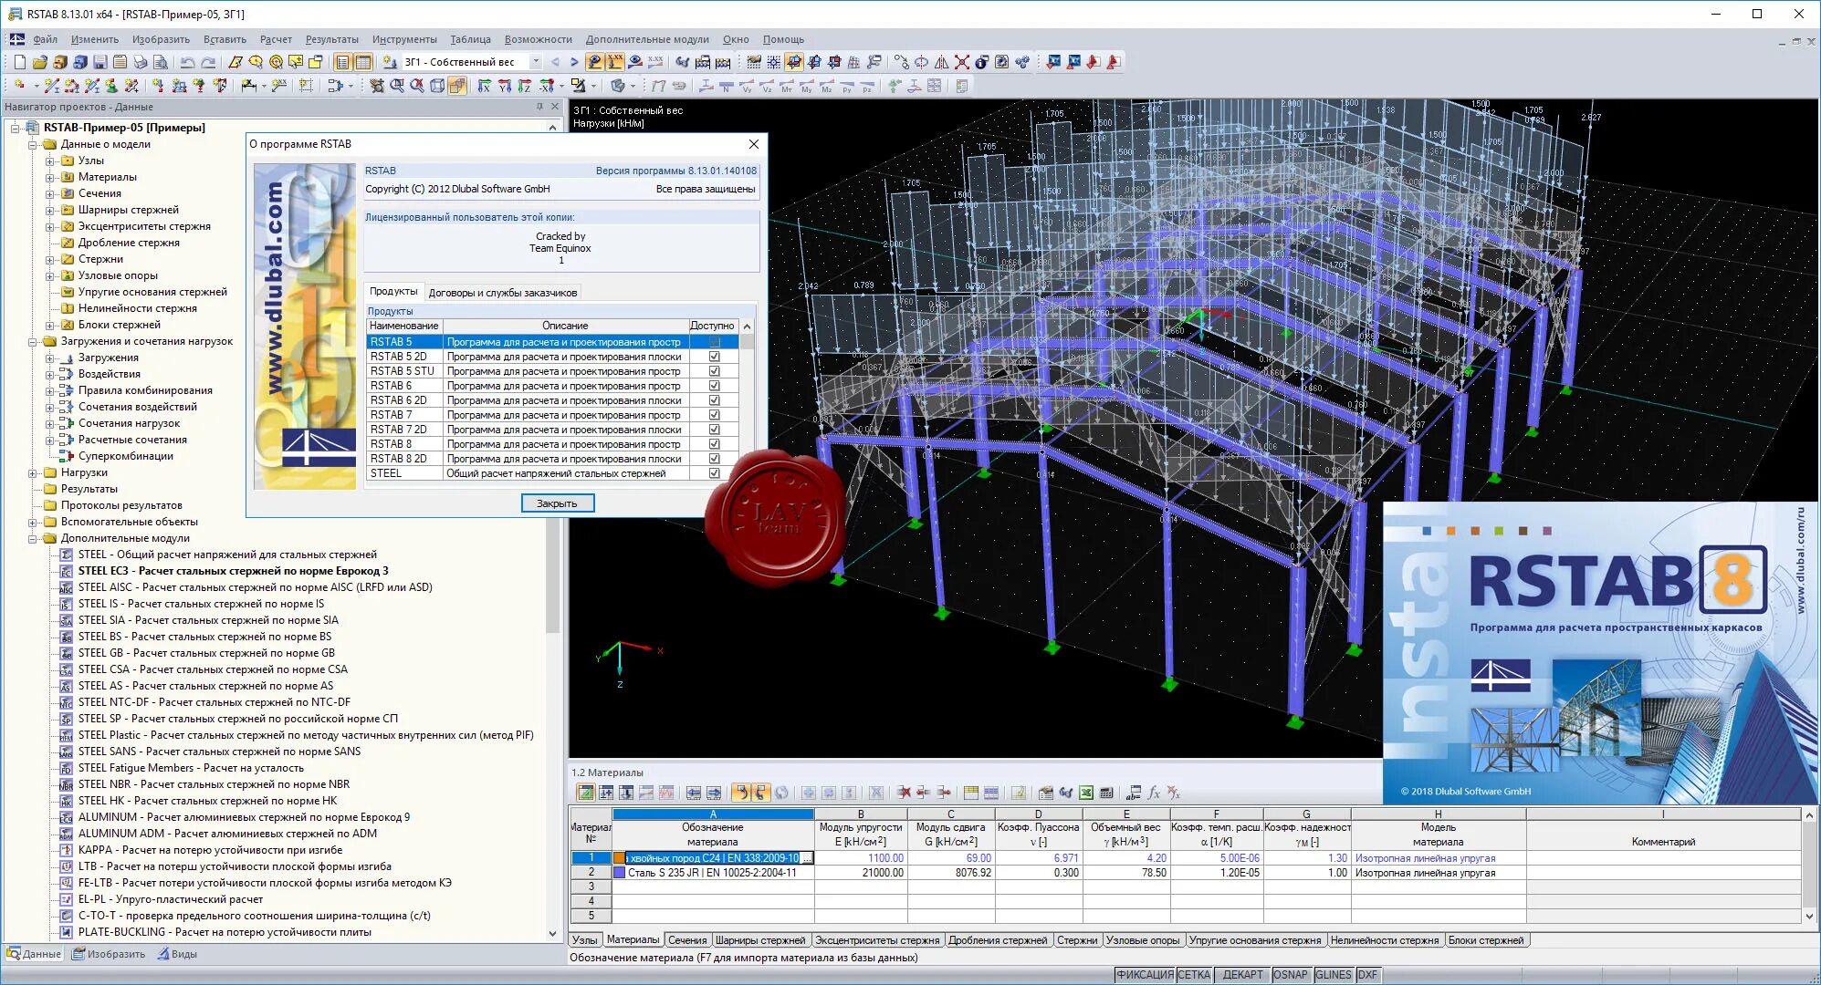The width and height of the screenshot is (1821, 985).
Task: Click the wireframe box view icon
Action: (437, 86)
